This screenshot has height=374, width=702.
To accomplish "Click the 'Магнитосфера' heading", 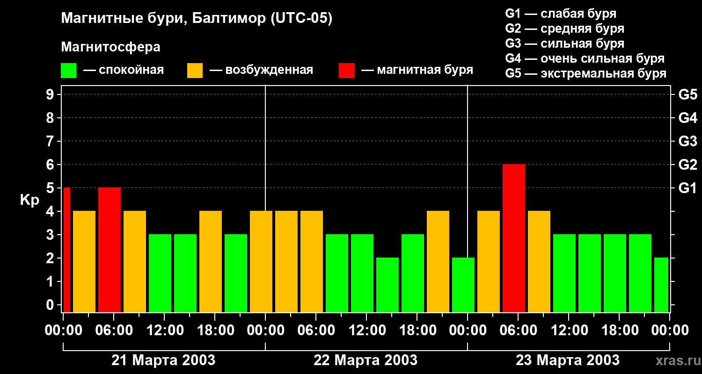I will (x=110, y=47).
